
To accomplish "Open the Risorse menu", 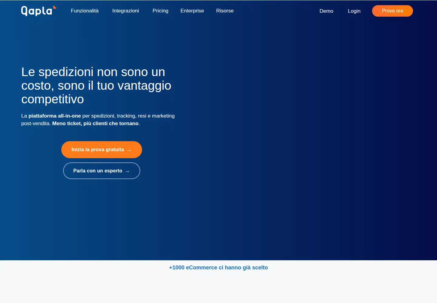I will point(225,11).
